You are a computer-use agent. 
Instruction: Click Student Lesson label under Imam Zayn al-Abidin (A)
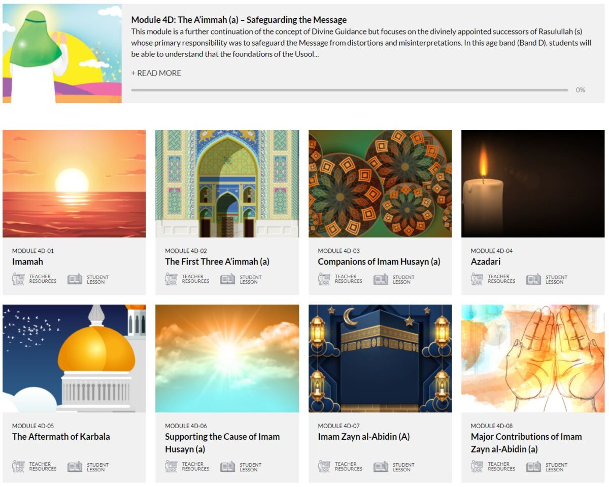[403, 467]
